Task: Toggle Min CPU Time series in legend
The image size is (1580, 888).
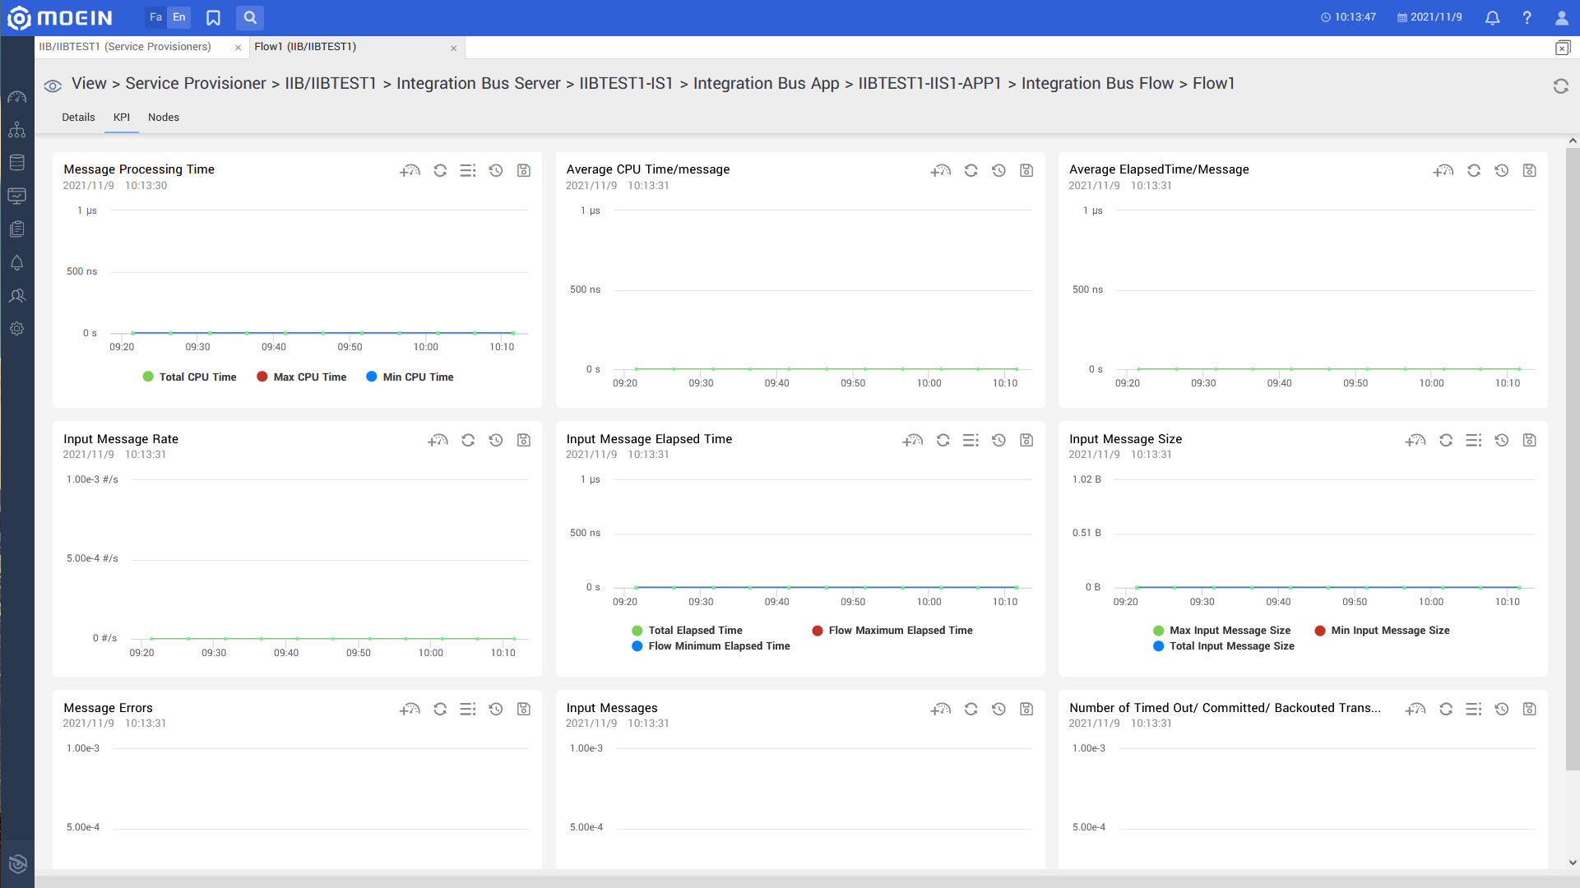Action: pos(410,377)
